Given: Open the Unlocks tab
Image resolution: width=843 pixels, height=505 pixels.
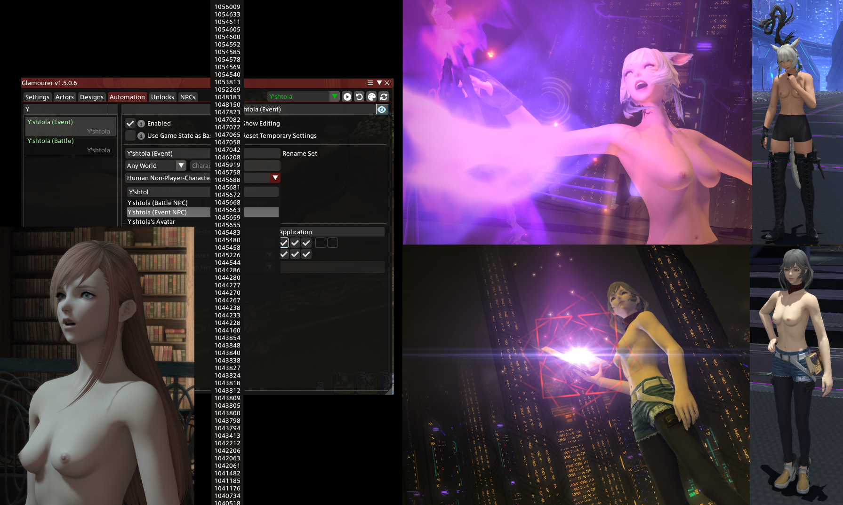Looking at the screenshot, I should click(x=162, y=97).
